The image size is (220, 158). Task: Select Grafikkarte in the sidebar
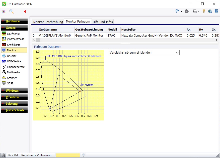pyautogui.click(x=14, y=45)
